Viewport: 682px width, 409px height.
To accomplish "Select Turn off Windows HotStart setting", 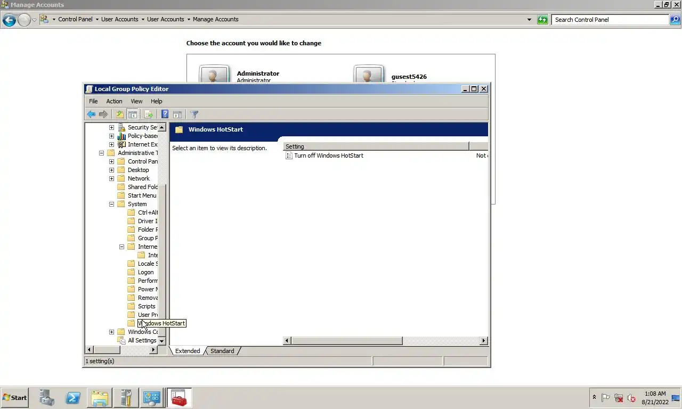I will coord(329,156).
